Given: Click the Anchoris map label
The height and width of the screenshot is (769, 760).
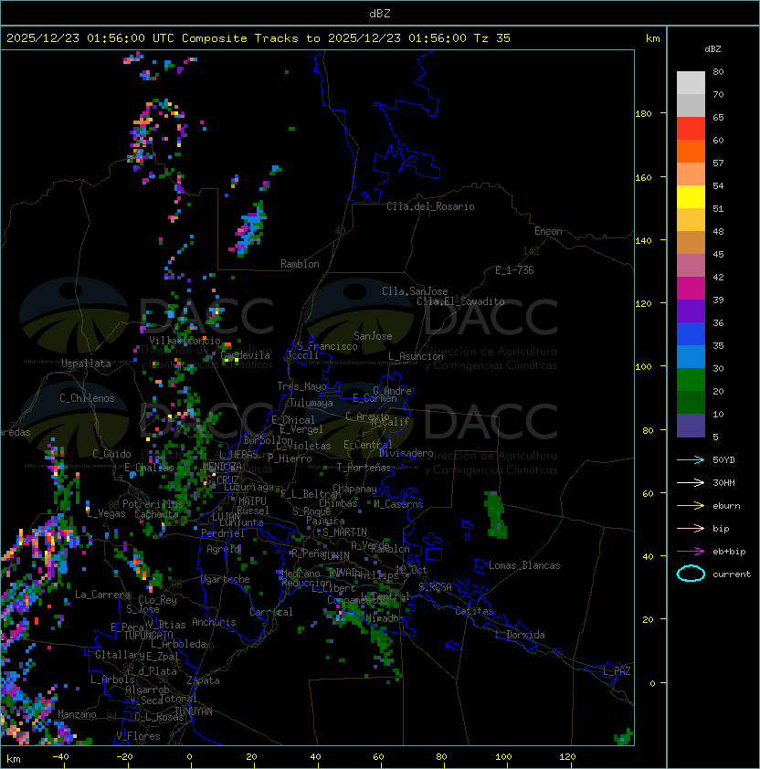Looking at the screenshot, I should [x=214, y=622].
